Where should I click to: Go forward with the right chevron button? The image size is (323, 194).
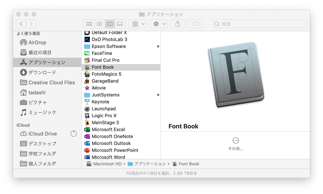click(x=31, y=24)
